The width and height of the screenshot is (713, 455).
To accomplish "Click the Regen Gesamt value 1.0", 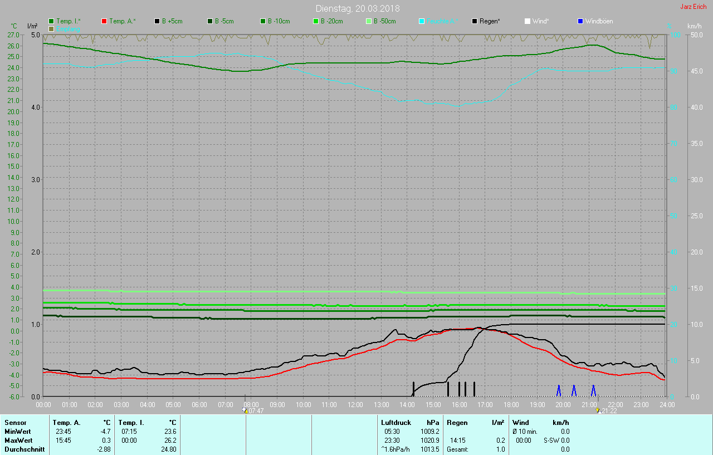I will 500,449.
